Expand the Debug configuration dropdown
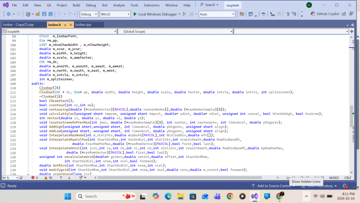The height and width of the screenshot is (203, 360). (x=89, y=14)
